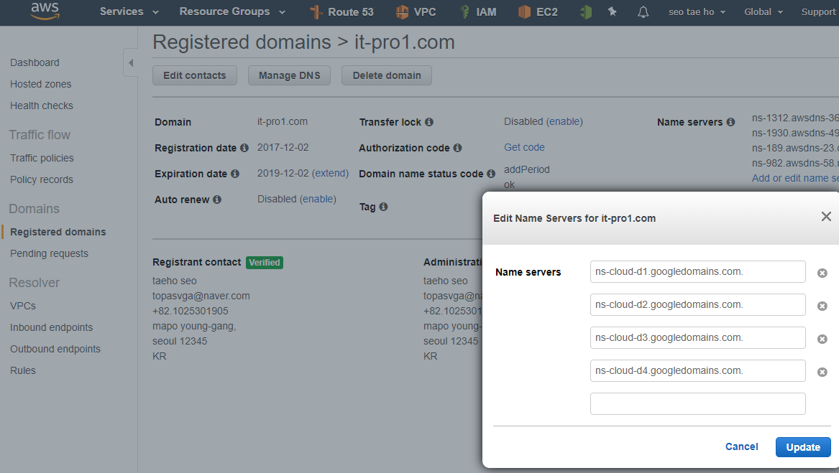
Task: Show info for Domain name status code
Action: point(490,174)
